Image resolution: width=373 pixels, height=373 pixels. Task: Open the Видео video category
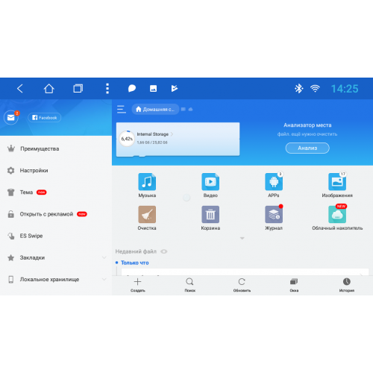click(210, 182)
